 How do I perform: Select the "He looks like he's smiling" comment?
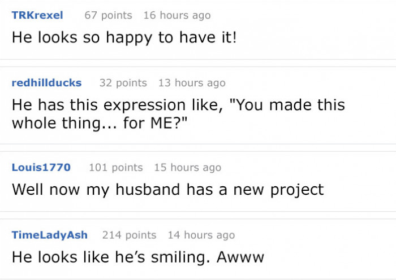138,257
